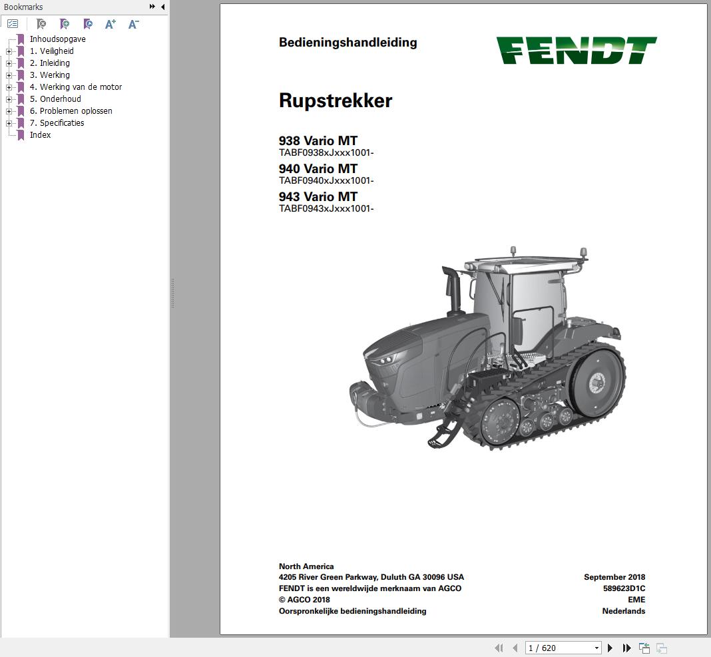
Task: Click the panel splitter grip handle
Action: pyautogui.click(x=173, y=294)
